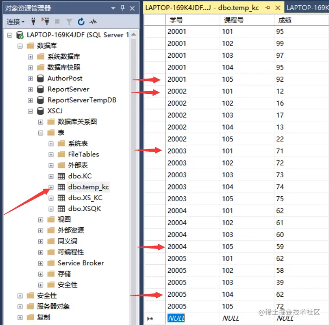The width and height of the screenshot is (329, 325).
Task: Click the filter funnel icon
Action: [69, 22]
